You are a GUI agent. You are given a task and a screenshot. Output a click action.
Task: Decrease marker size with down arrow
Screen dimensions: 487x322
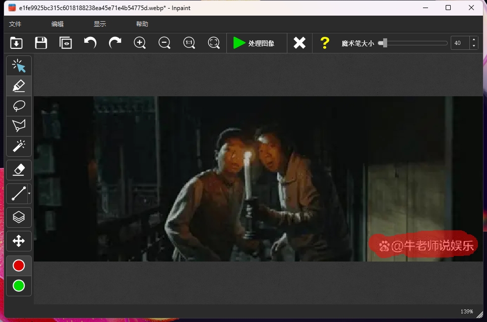click(x=474, y=46)
